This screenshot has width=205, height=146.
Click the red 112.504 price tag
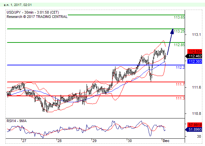(x=195, y=51)
